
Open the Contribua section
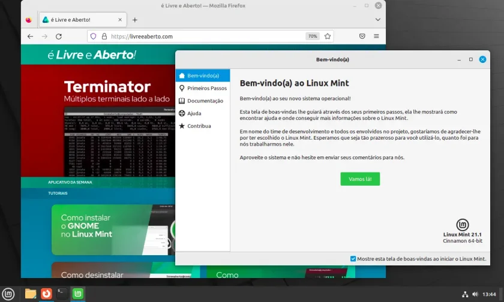[203, 126]
